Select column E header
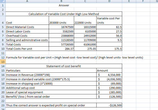 pyautogui.click(x=129, y=1)
